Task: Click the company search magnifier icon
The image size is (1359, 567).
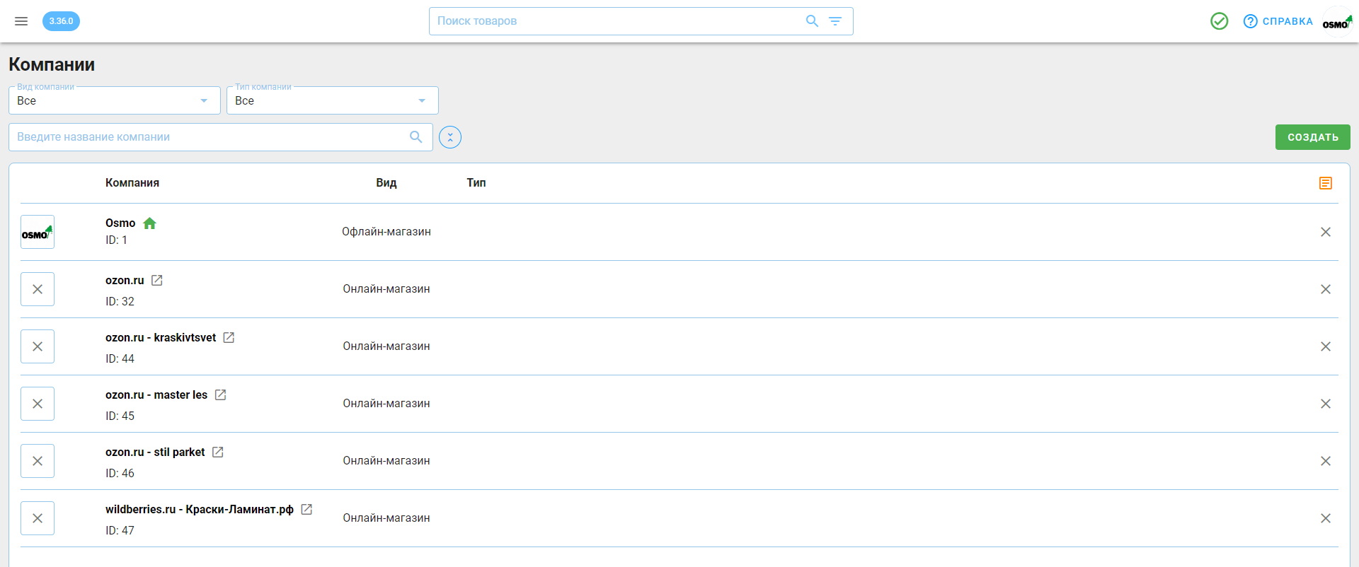Action: [416, 137]
